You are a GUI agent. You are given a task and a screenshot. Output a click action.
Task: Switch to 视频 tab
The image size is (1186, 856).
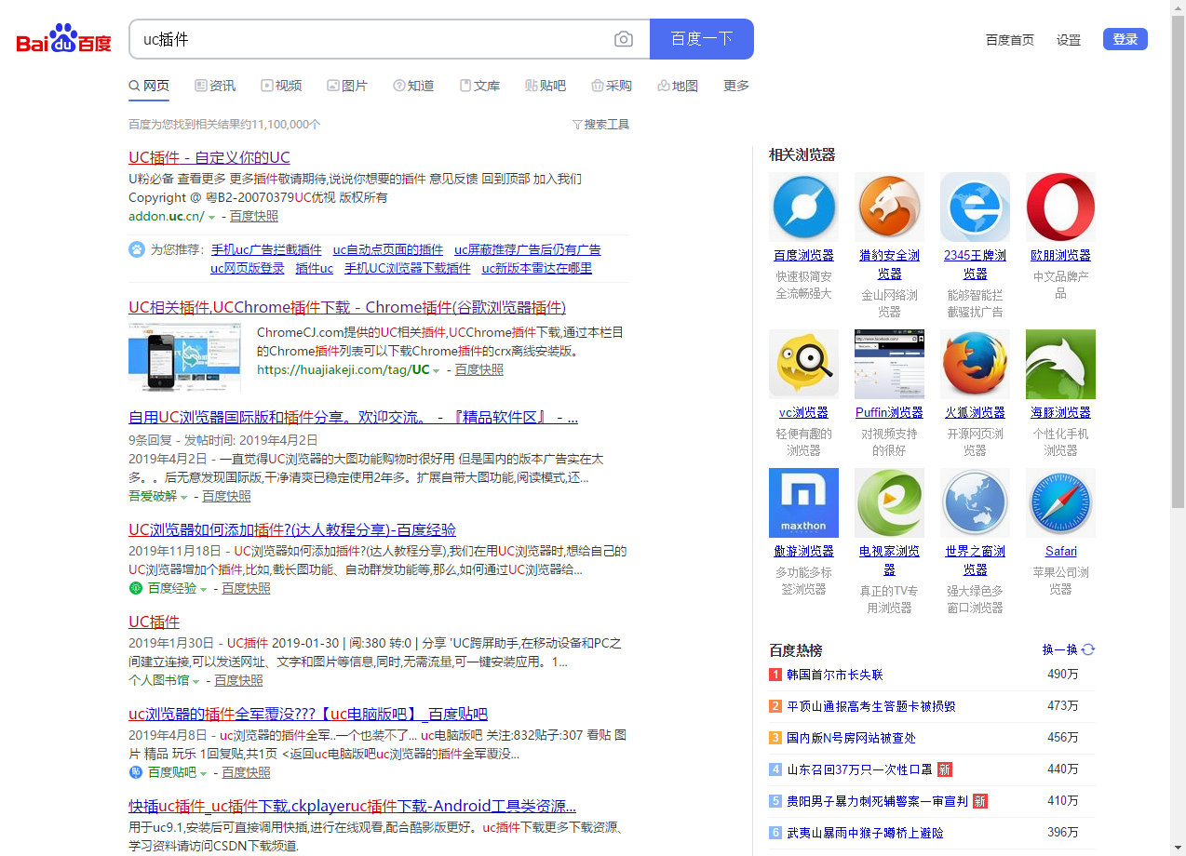click(x=281, y=86)
